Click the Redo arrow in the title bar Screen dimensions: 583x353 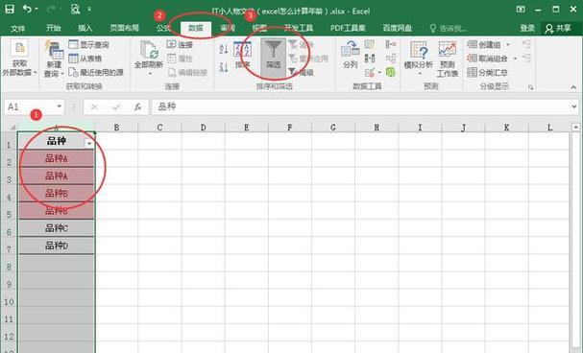[x=52, y=9]
